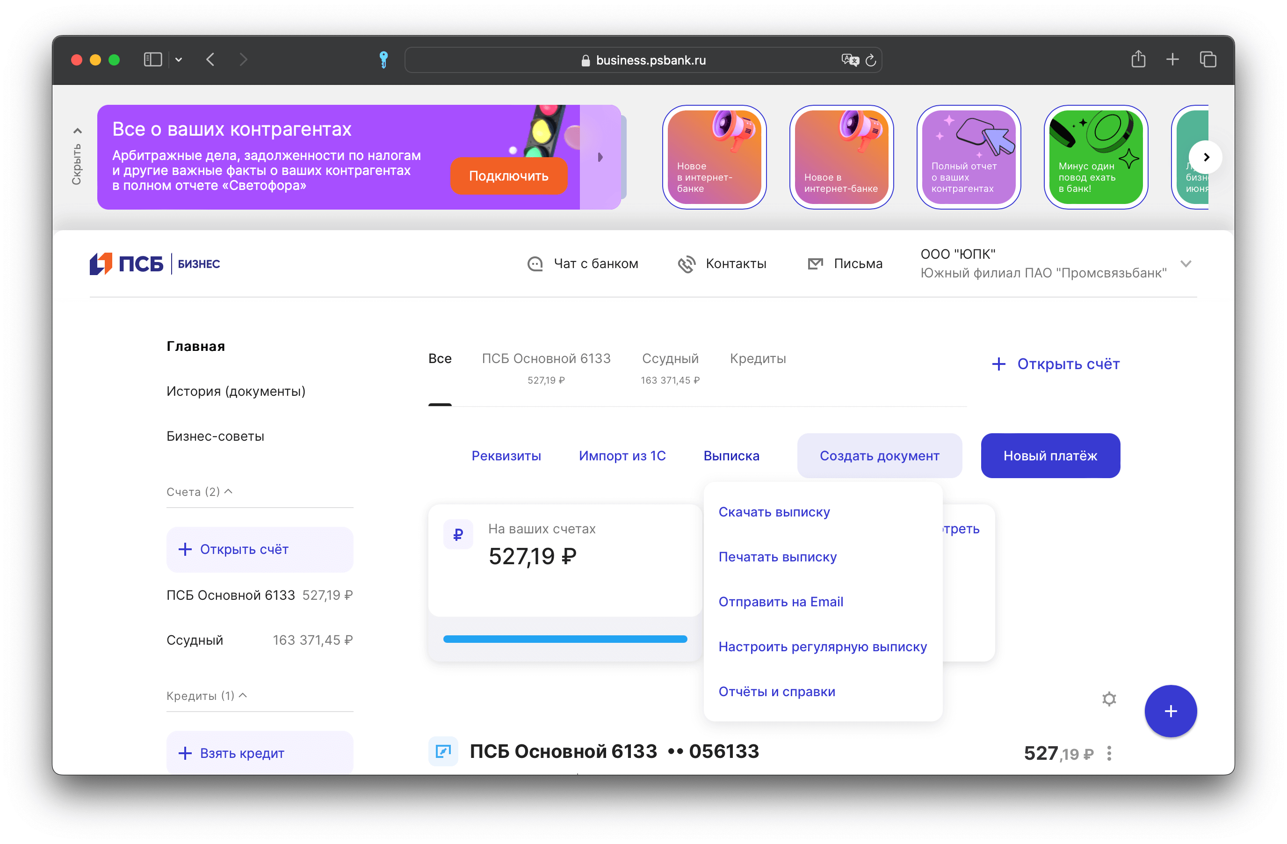Toggle the Выписка dropdown menu
The image size is (1287, 844).
[731, 456]
